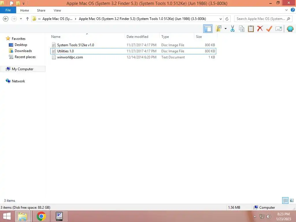
Task: Select the Utilities 1.0 disc image
Action: coord(133,51)
